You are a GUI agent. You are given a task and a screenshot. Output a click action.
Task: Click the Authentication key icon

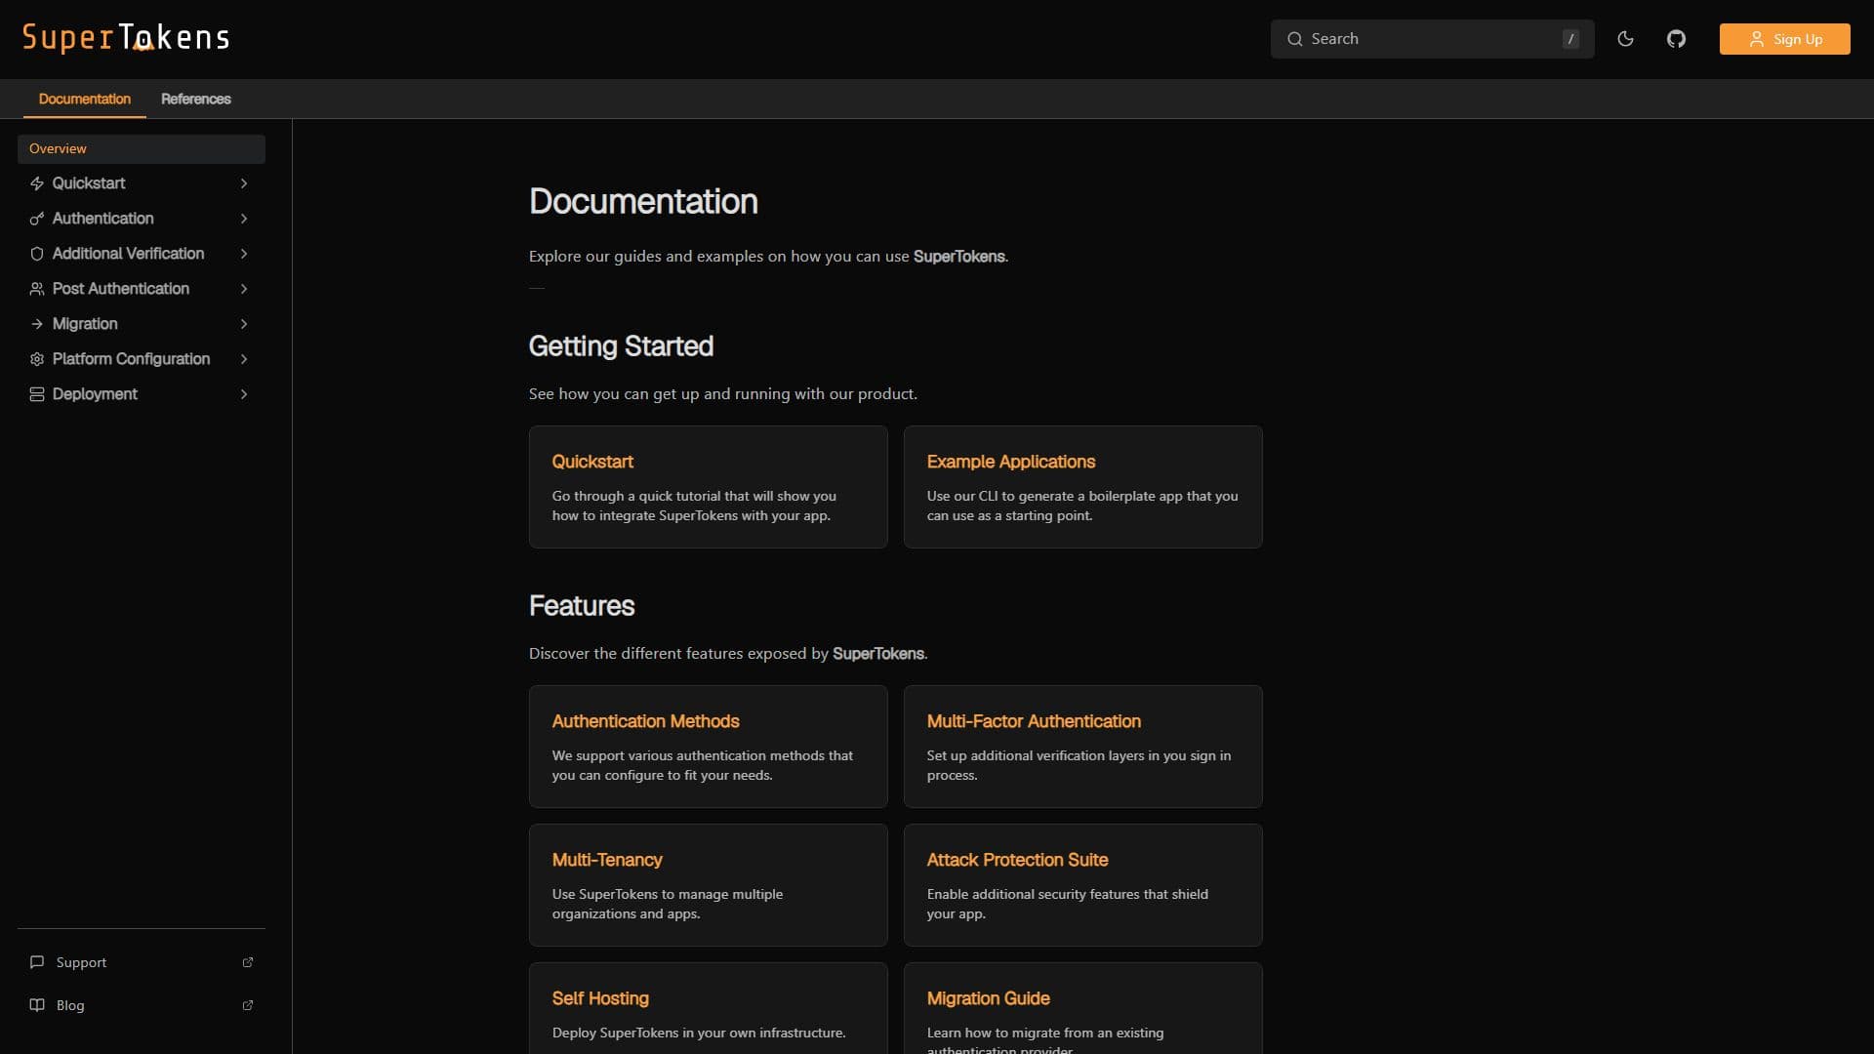coord(37,219)
